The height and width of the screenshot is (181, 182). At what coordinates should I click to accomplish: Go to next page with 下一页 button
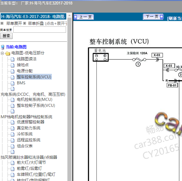click(153, 17)
